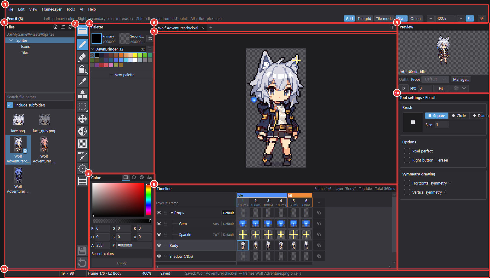Collapse the Props layer group

pyautogui.click(x=172, y=213)
